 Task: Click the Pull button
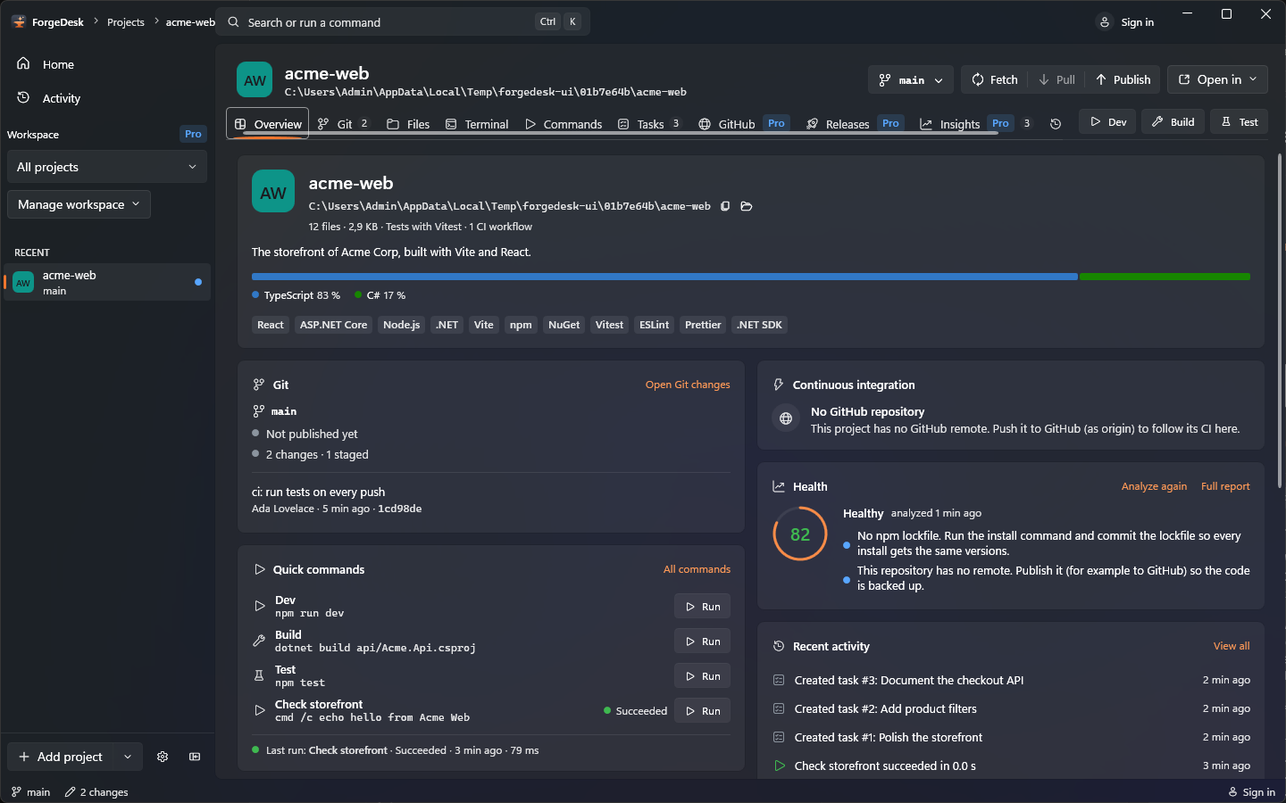tap(1056, 79)
